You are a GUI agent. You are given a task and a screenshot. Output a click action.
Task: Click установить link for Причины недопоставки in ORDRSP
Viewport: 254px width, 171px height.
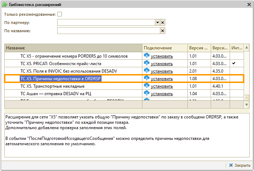[x=162, y=79]
